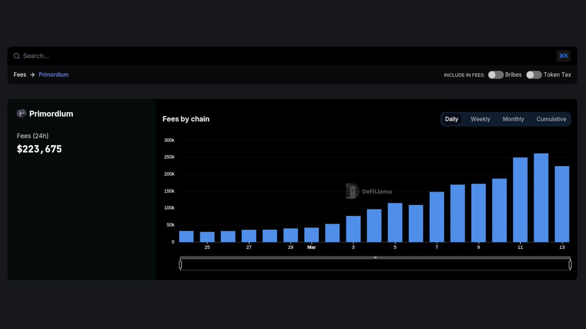The height and width of the screenshot is (329, 586).
Task: Select the Daily tab
Action: pyautogui.click(x=452, y=119)
